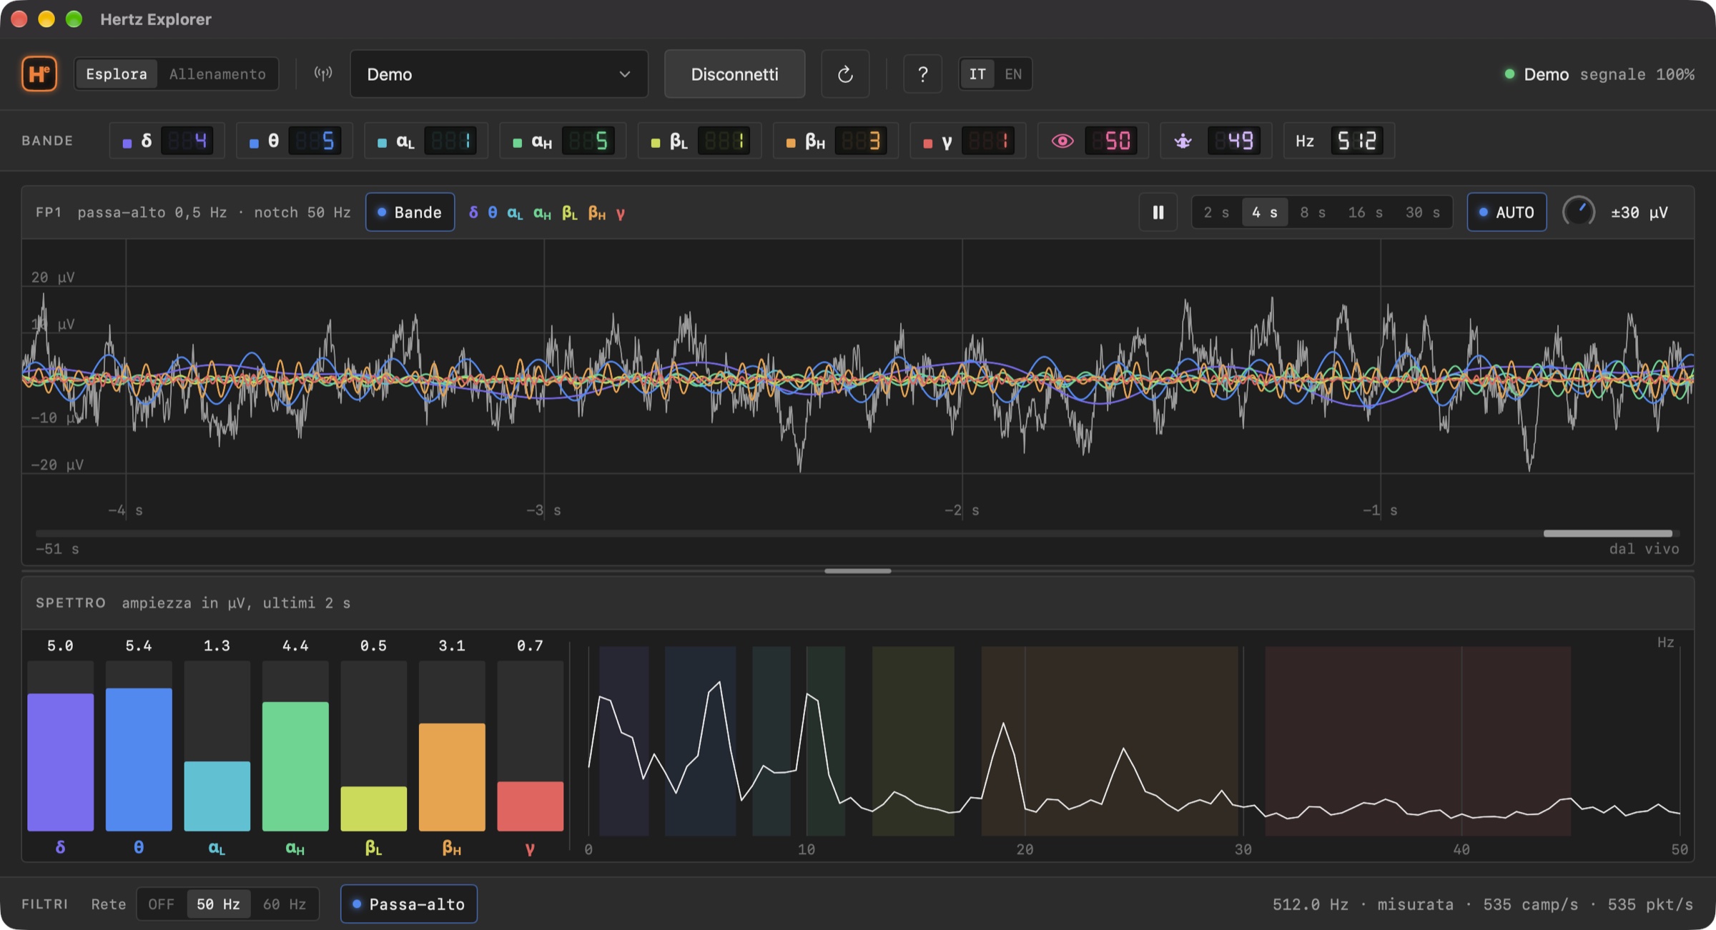1716x930 pixels.
Task: Click the Hz sample rate display
Action: pos(1339,141)
